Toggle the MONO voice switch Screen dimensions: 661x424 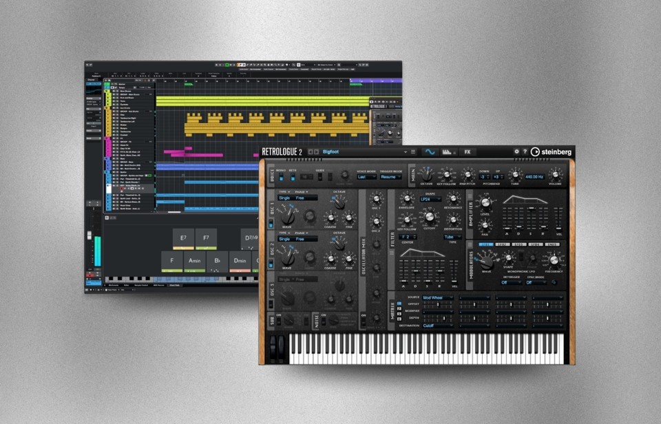[x=281, y=177]
